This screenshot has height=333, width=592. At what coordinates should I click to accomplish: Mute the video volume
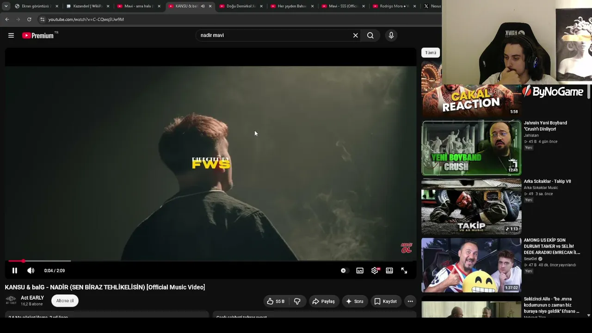tap(31, 271)
